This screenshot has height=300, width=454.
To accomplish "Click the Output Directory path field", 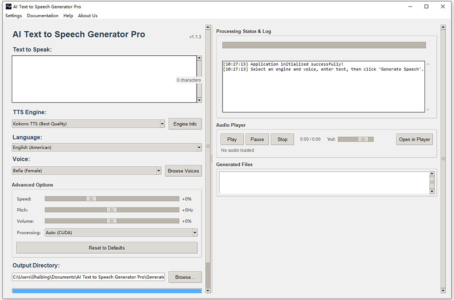I will pyautogui.click(x=89, y=277).
